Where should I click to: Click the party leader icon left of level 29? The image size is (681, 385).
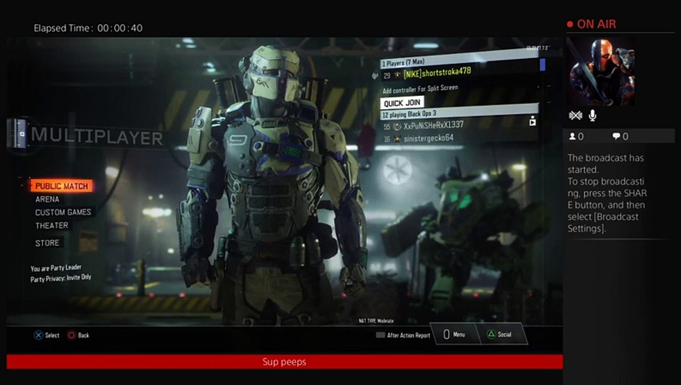tap(375, 76)
